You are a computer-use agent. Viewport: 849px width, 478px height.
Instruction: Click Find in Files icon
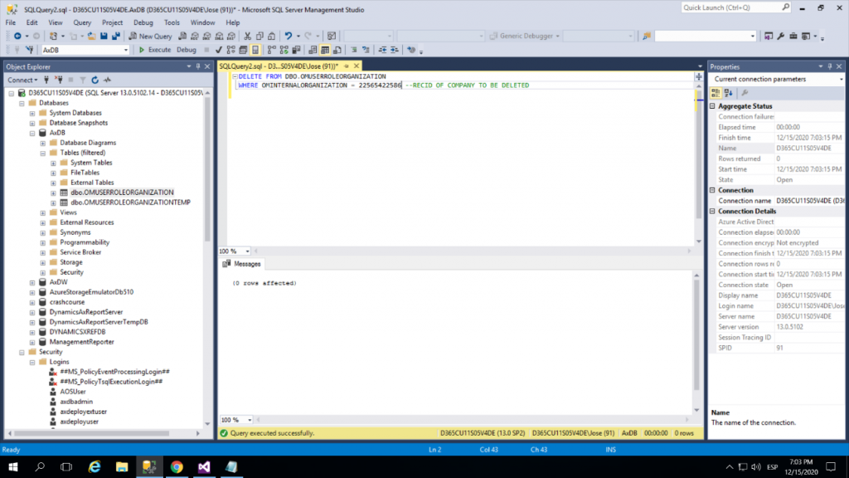(647, 36)
